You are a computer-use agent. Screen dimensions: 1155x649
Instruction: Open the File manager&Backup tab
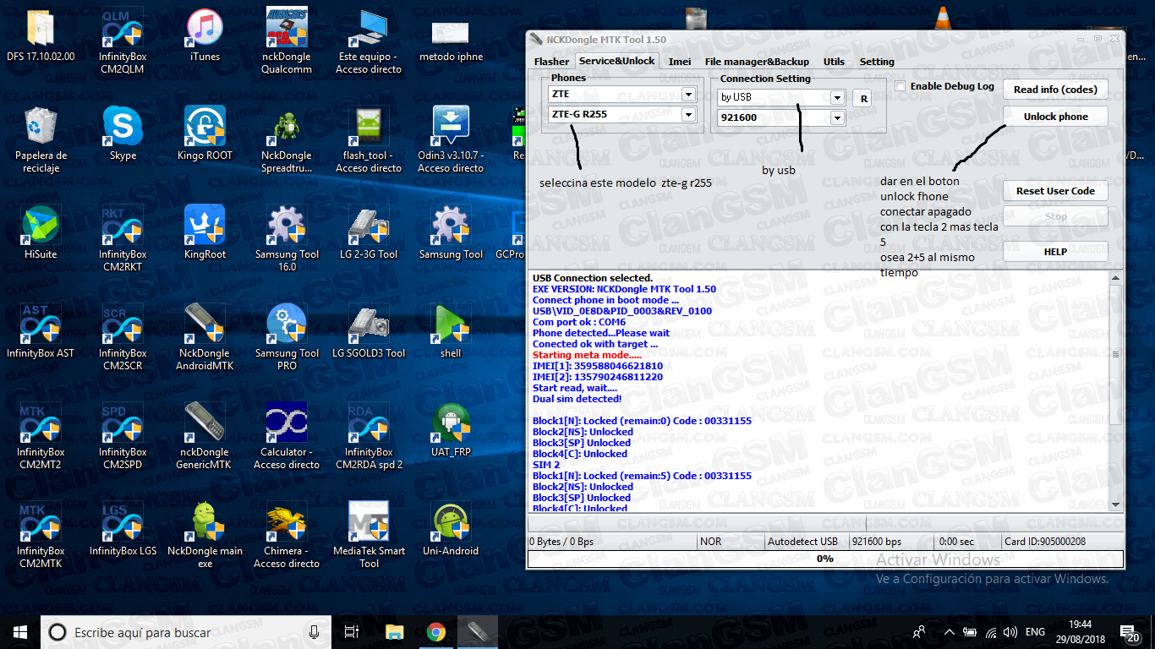point(757,62)
